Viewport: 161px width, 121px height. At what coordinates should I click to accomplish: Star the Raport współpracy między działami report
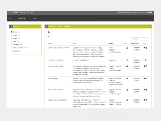pyautogui.click(x=144, y=48)
